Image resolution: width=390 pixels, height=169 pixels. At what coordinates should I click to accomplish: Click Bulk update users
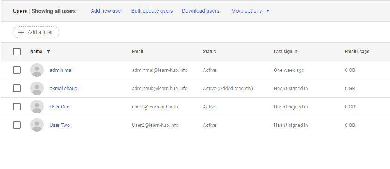point(152,11)
